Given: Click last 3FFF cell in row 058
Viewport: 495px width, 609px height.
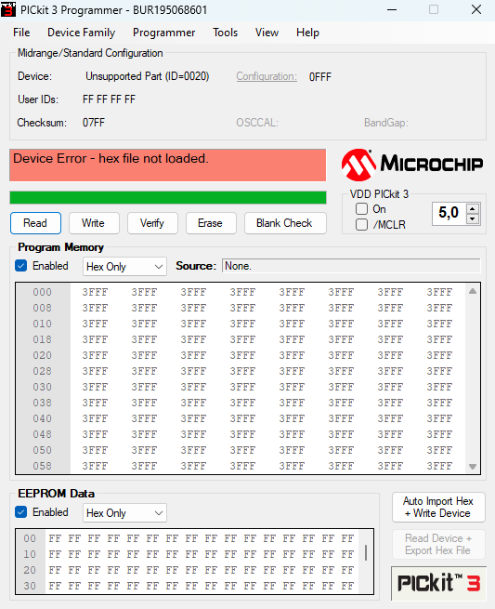Looking at the screenshot, I should (x=439, y=466).
